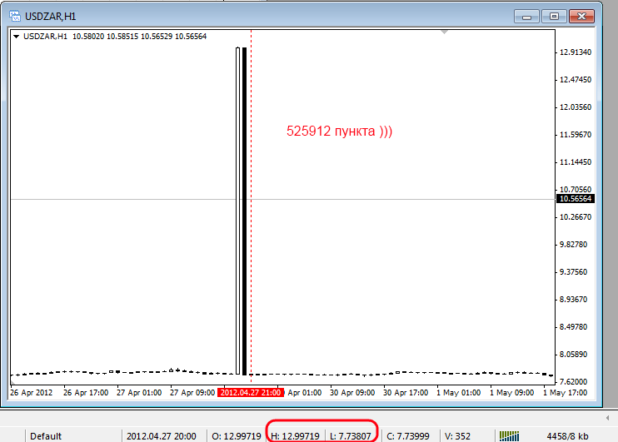The width and height of the screenshot is (618, 442).
Task: Click the current price label 10.56564
Action: point(575,199)
